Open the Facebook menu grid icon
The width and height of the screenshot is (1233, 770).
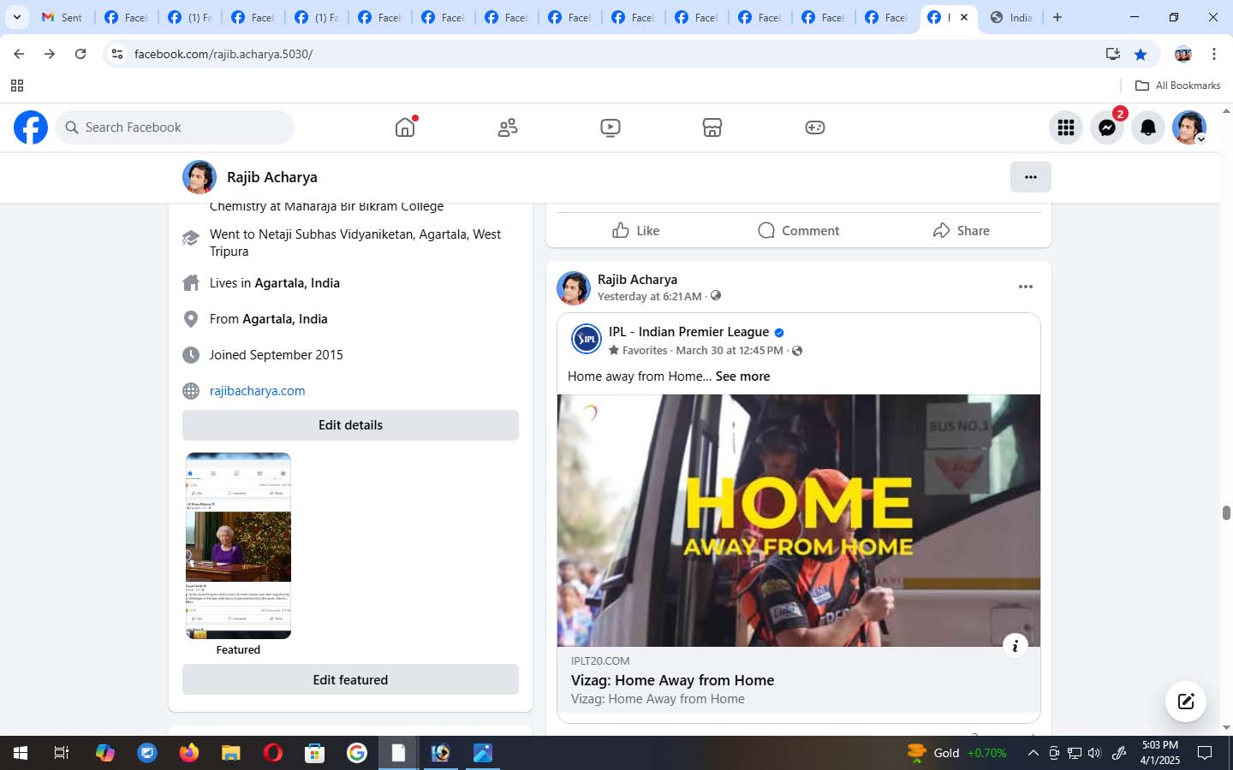pos(1066,127)
